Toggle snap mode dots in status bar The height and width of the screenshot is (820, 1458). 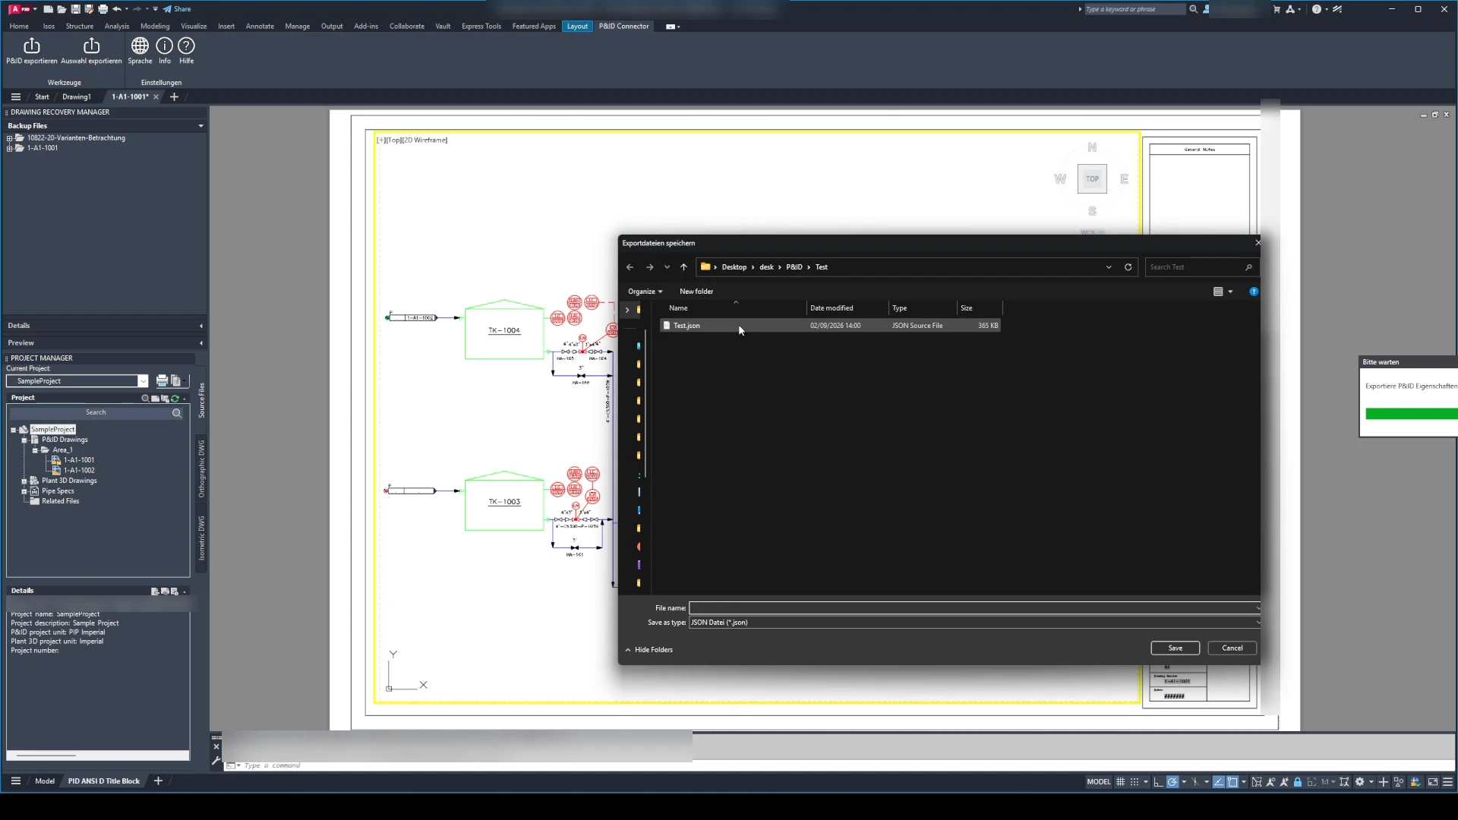[x=1135, y=782]
